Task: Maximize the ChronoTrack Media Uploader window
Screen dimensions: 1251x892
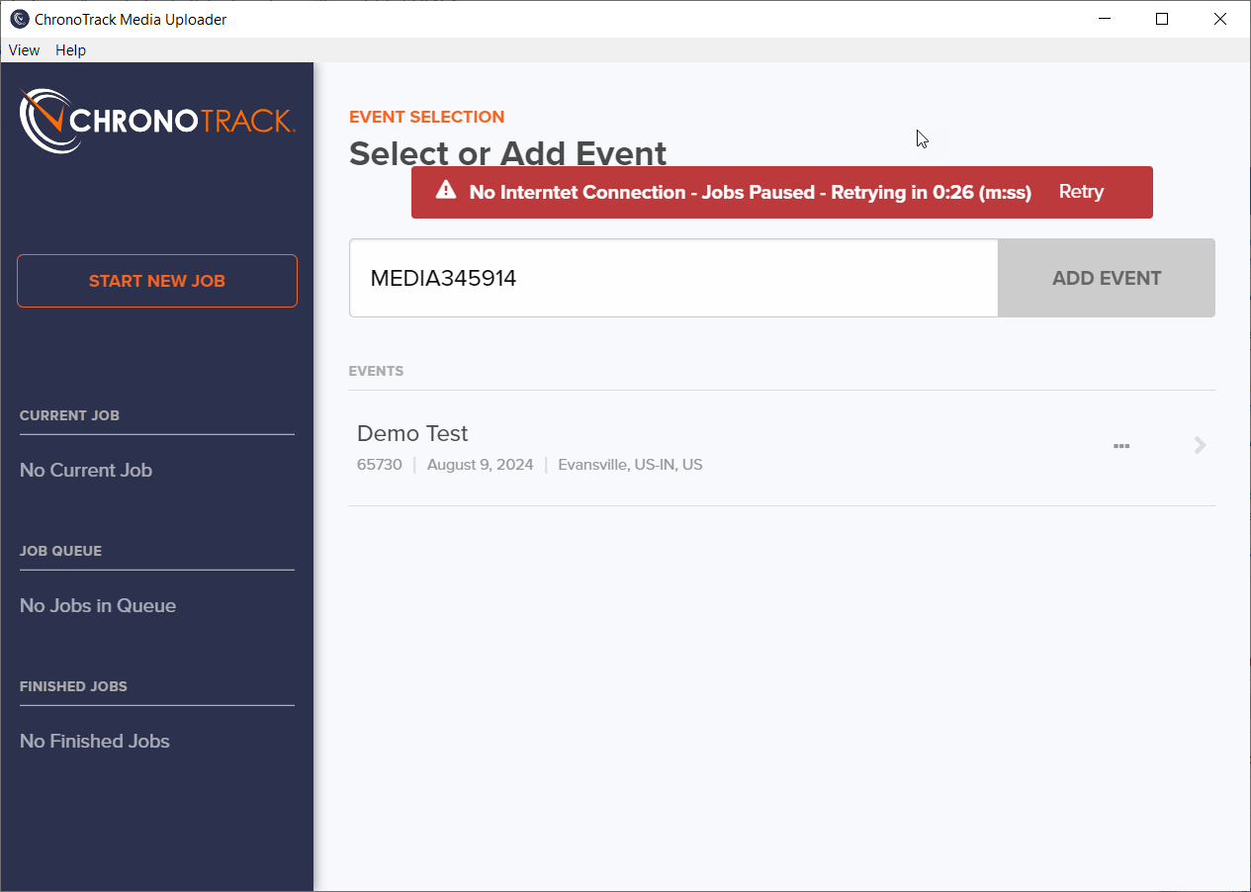Action: [1162, 19]
